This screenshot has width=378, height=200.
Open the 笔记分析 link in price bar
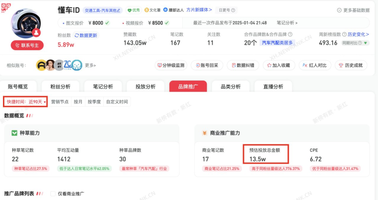point(287,23)
